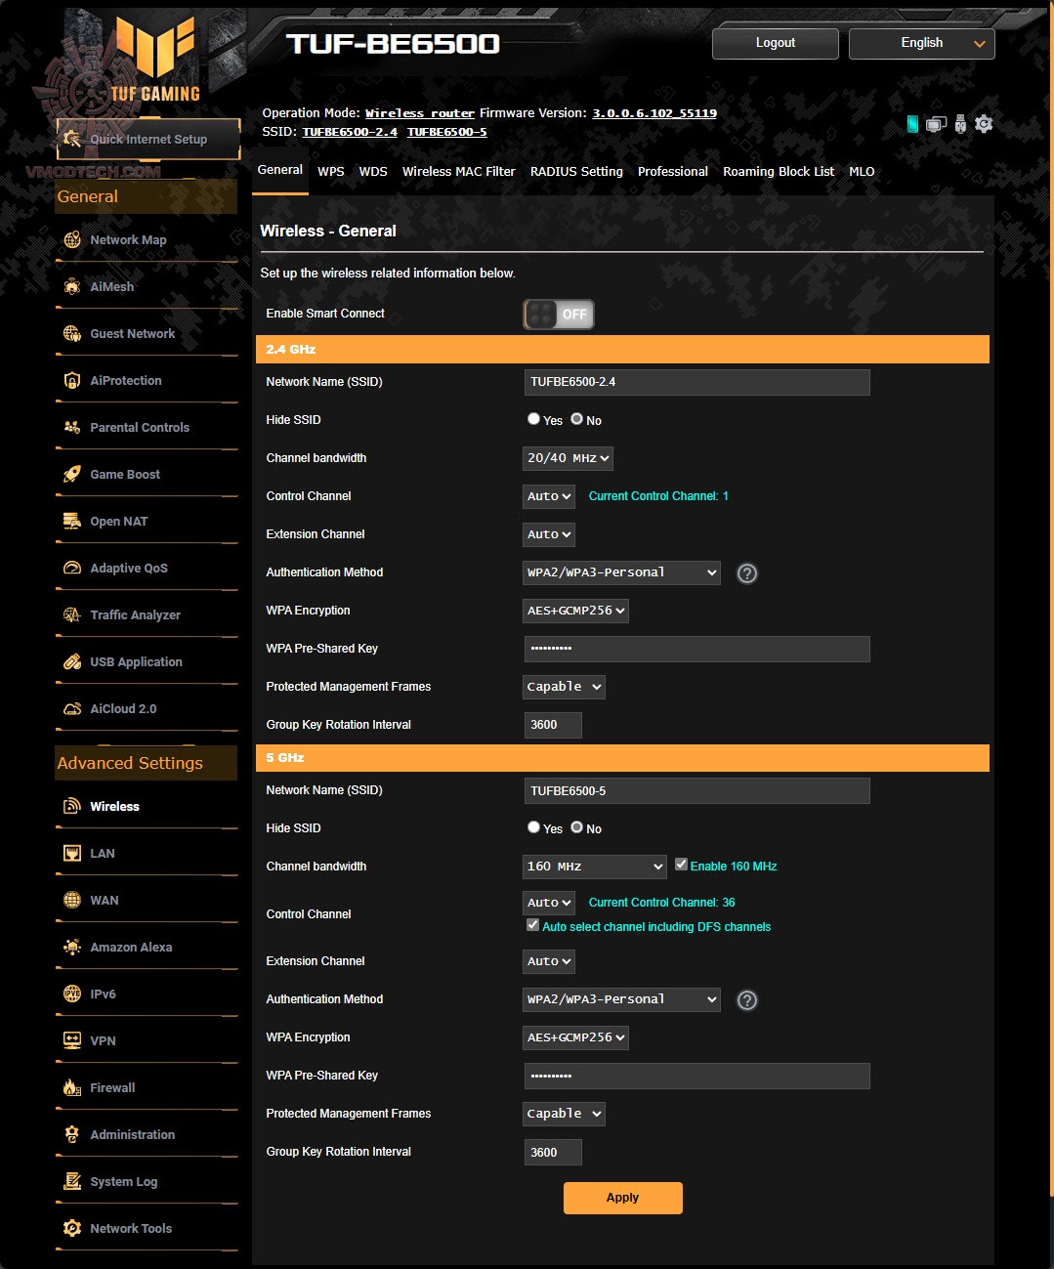Open 2.4 GHz Authentication Method dropdown
The image size is (1054, 1269).
click(x=622, y=572)
